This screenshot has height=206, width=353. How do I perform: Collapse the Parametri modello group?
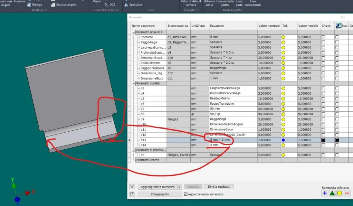click(x=133, y=83)
